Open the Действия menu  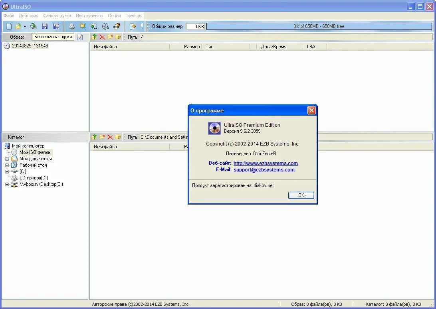(x=29, y=16)
